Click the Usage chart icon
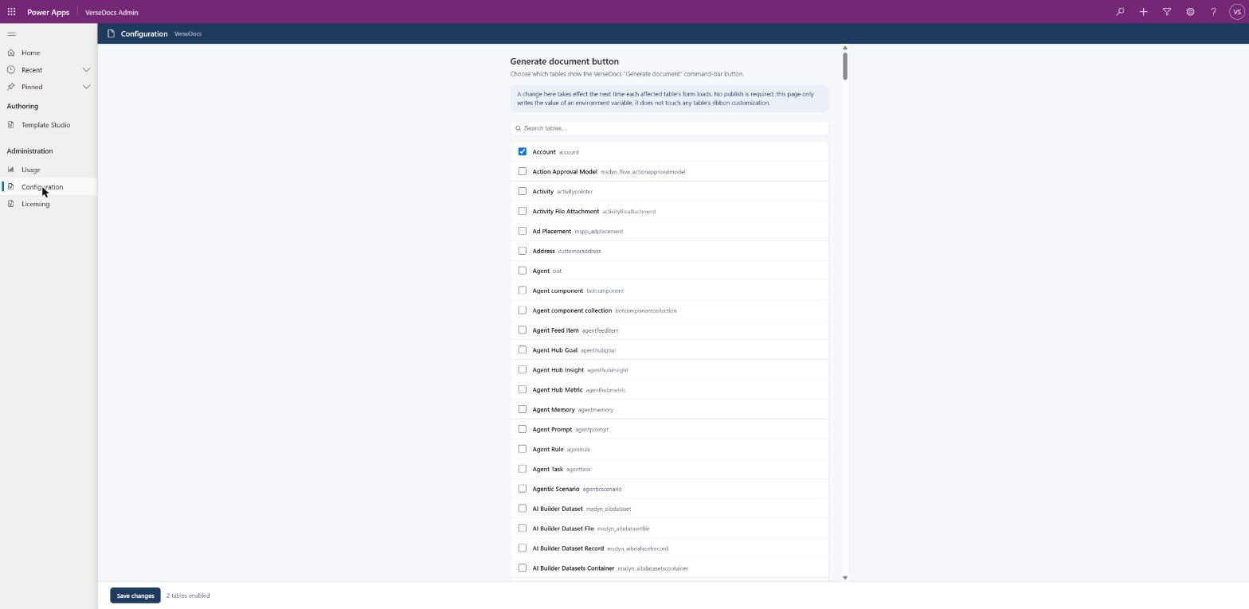Screen dimensions: 1249x609 [x=11, y=169]
